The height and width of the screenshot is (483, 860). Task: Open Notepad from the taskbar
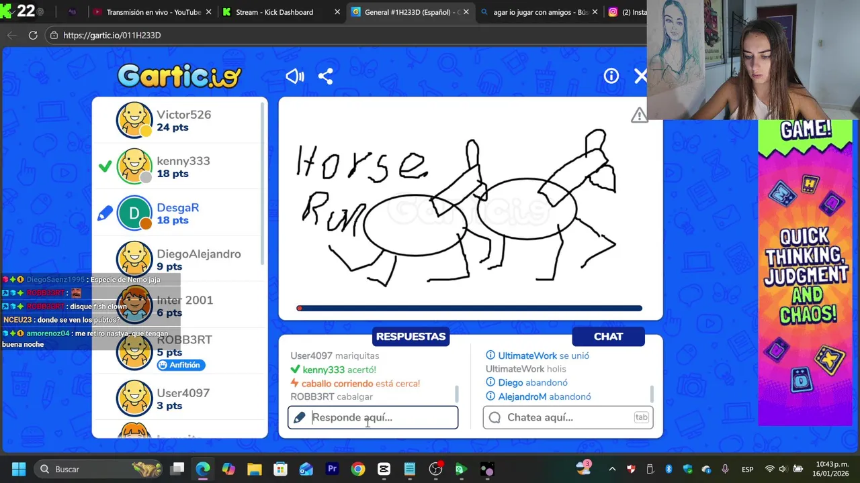pyautogui.click(x=409, y=469)
